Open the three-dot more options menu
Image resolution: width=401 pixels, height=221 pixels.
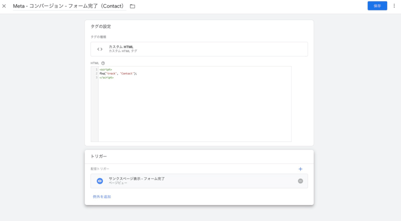click(394, 6)
